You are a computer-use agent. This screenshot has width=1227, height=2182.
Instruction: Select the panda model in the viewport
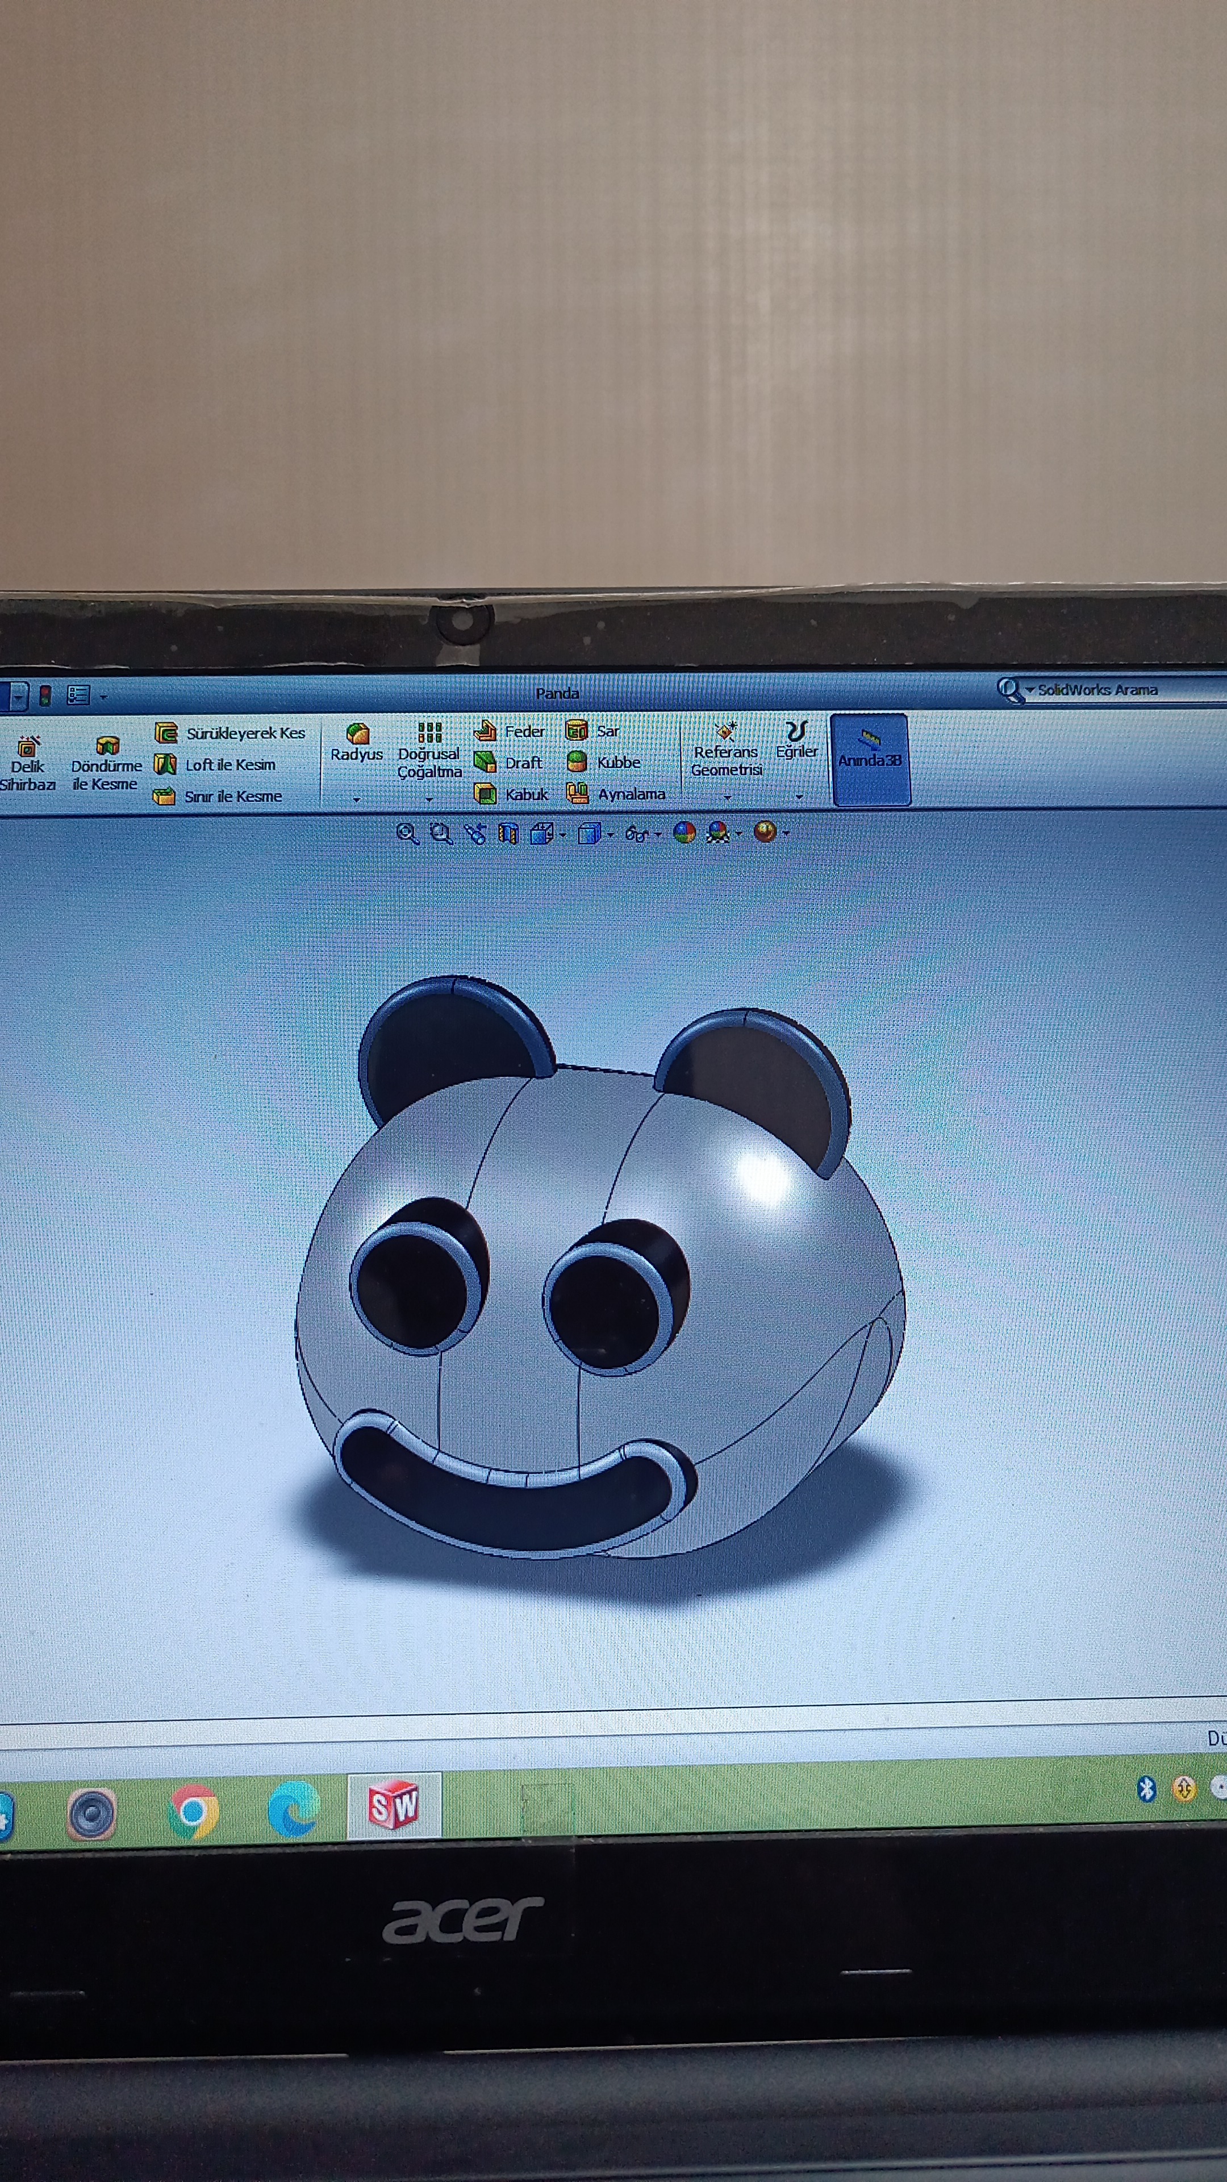pyautogui.click(x=600, y=1270)
